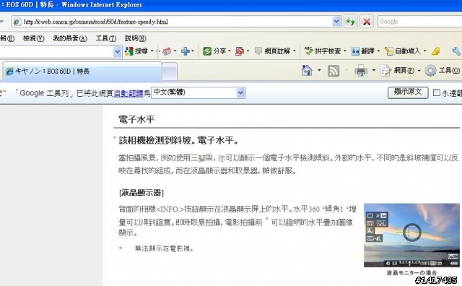
Task: Open the 我的最愛(A) menu
Action: [x=70, y=38]
